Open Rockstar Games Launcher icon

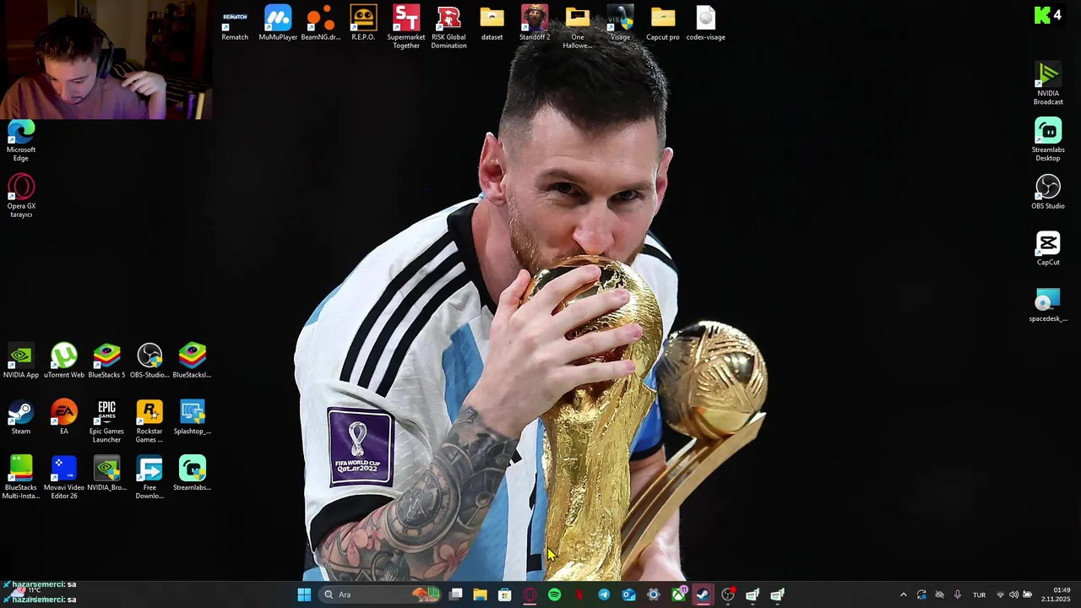click(x=149, y=421)
